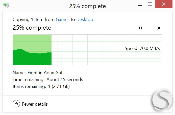Screen dimensions: 175x115
Task: Pause the copy operation
Action: (141, 28)
